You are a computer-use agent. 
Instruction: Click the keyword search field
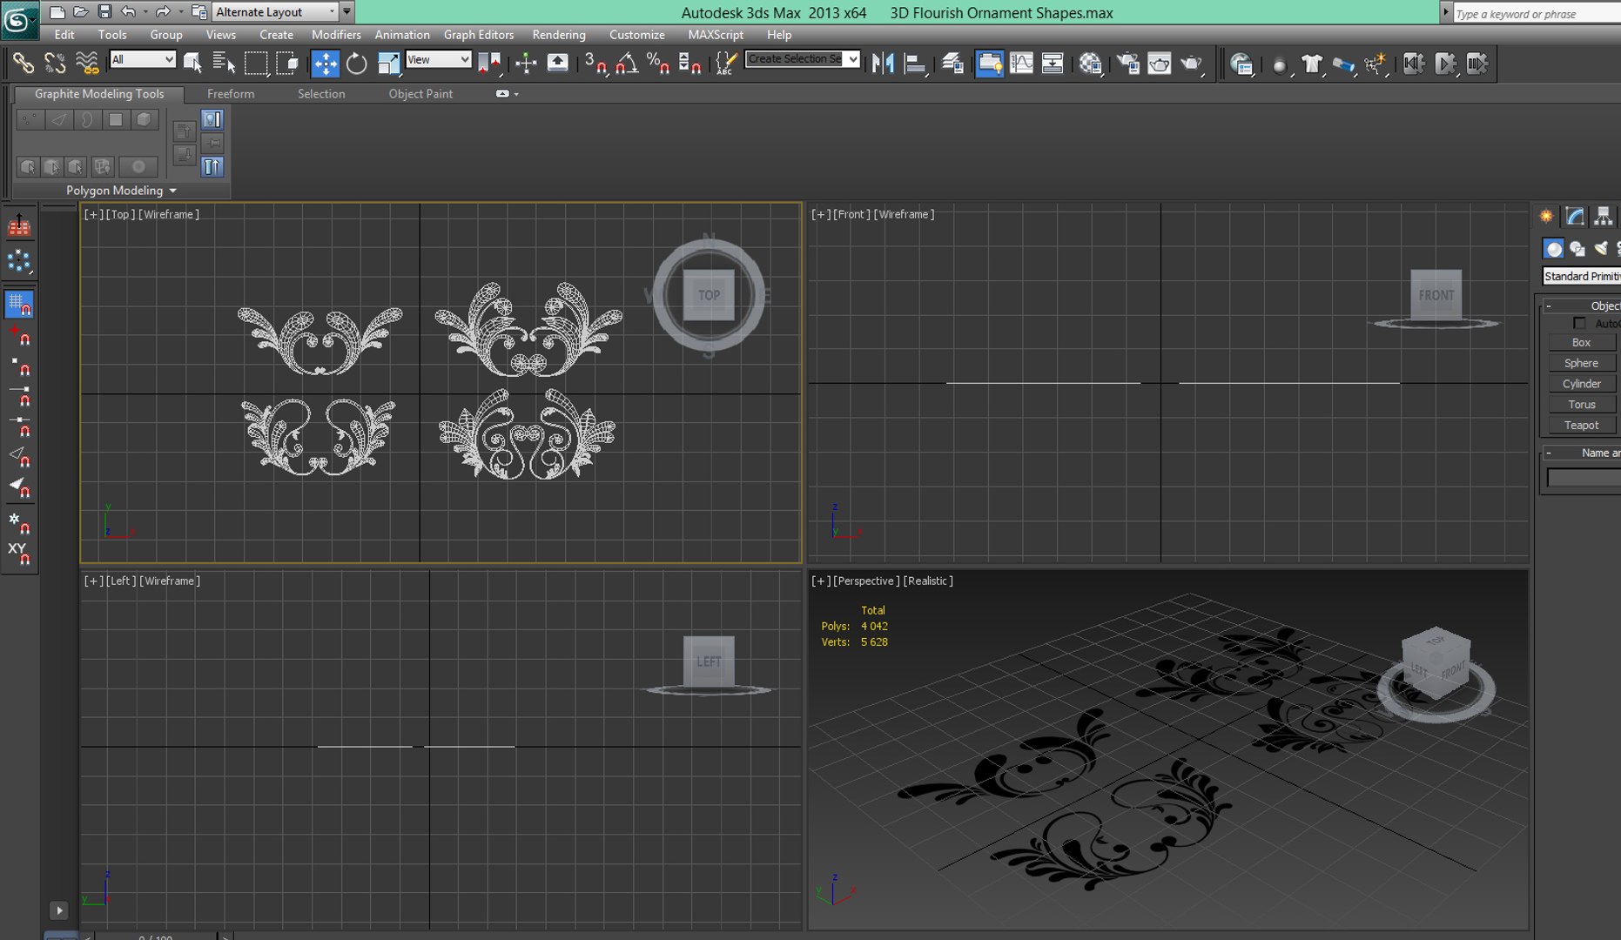tap(1536, 13)
